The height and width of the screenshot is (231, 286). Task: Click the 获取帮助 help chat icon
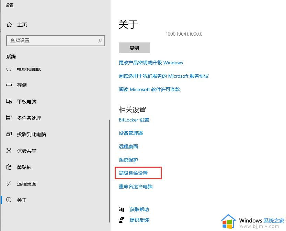point(122,209)
